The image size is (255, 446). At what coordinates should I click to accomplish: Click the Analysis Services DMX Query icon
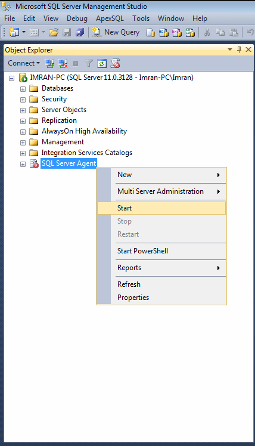click(x=176, y=32)
